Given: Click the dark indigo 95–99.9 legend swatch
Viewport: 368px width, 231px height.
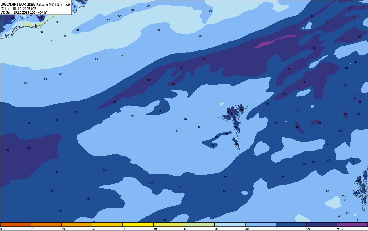Looking at the screenshot, I should pyautogui.click(x=322, y=224).
